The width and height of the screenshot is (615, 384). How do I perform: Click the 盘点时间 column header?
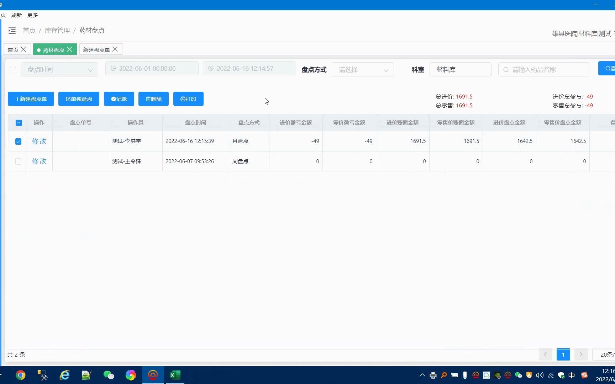pos(196,123)
